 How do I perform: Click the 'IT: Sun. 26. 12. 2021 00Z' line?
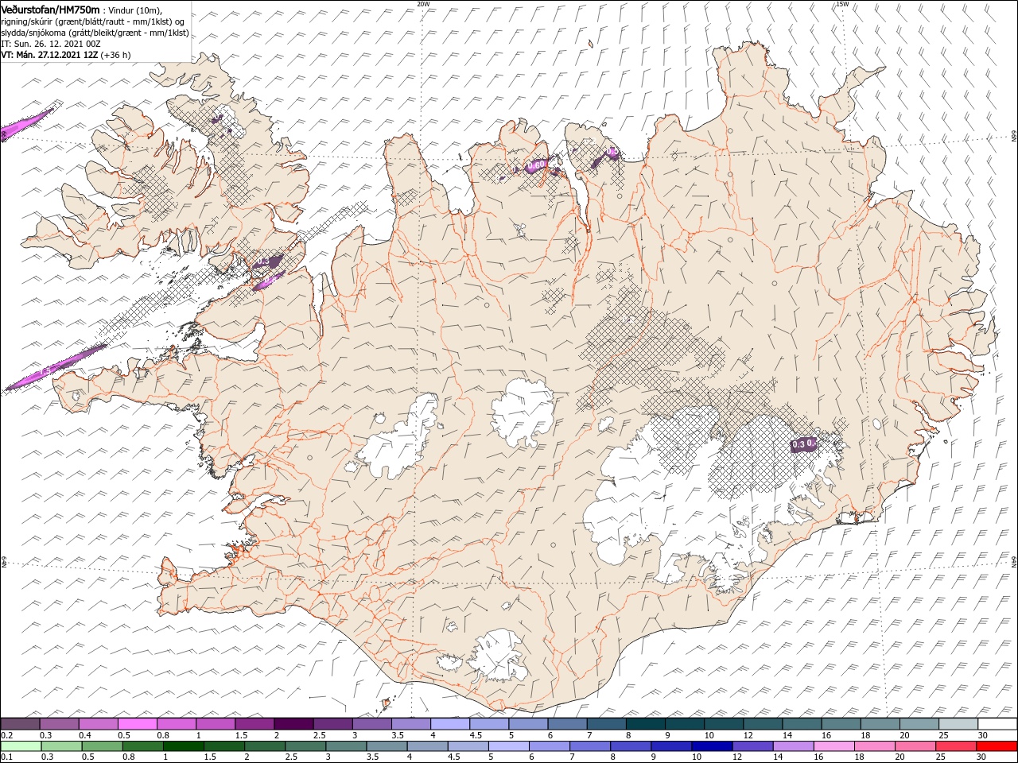click(50, 44)
